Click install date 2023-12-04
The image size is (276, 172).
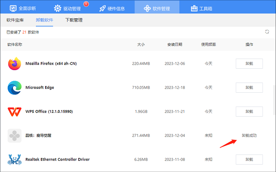(x=175, y=136)
